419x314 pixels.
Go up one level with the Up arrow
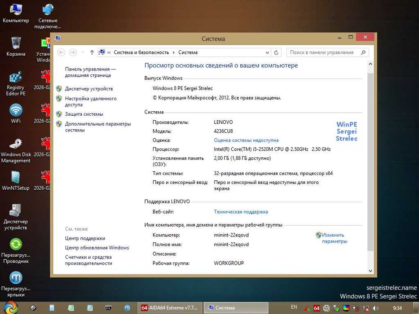(92, 52)
